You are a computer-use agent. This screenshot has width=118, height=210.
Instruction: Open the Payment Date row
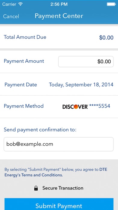pyautogui.click(x=59, y=84)
